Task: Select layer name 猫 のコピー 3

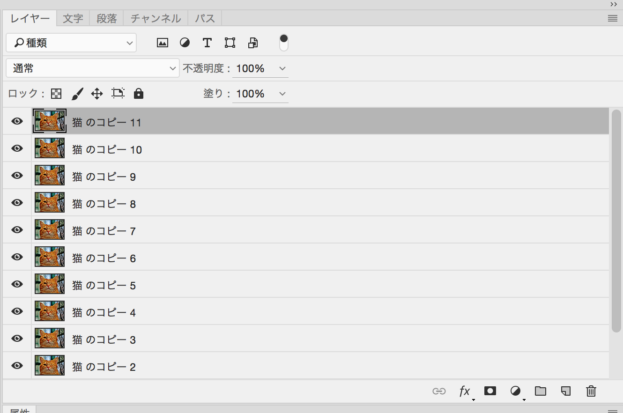Action: point(104,339)
